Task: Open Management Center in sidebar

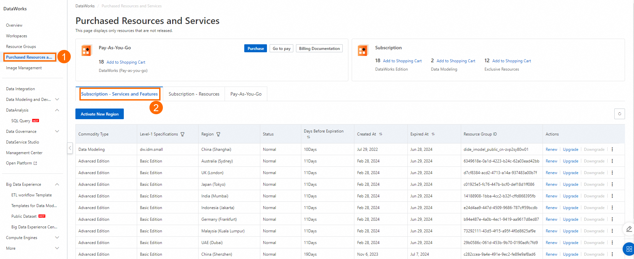Action: pyautogui.click(x=24, y=153)
